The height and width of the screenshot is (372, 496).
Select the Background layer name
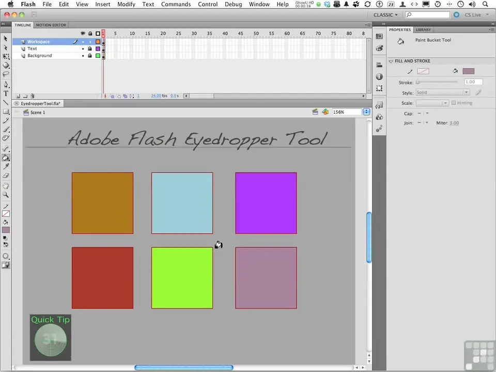[40, 56]
